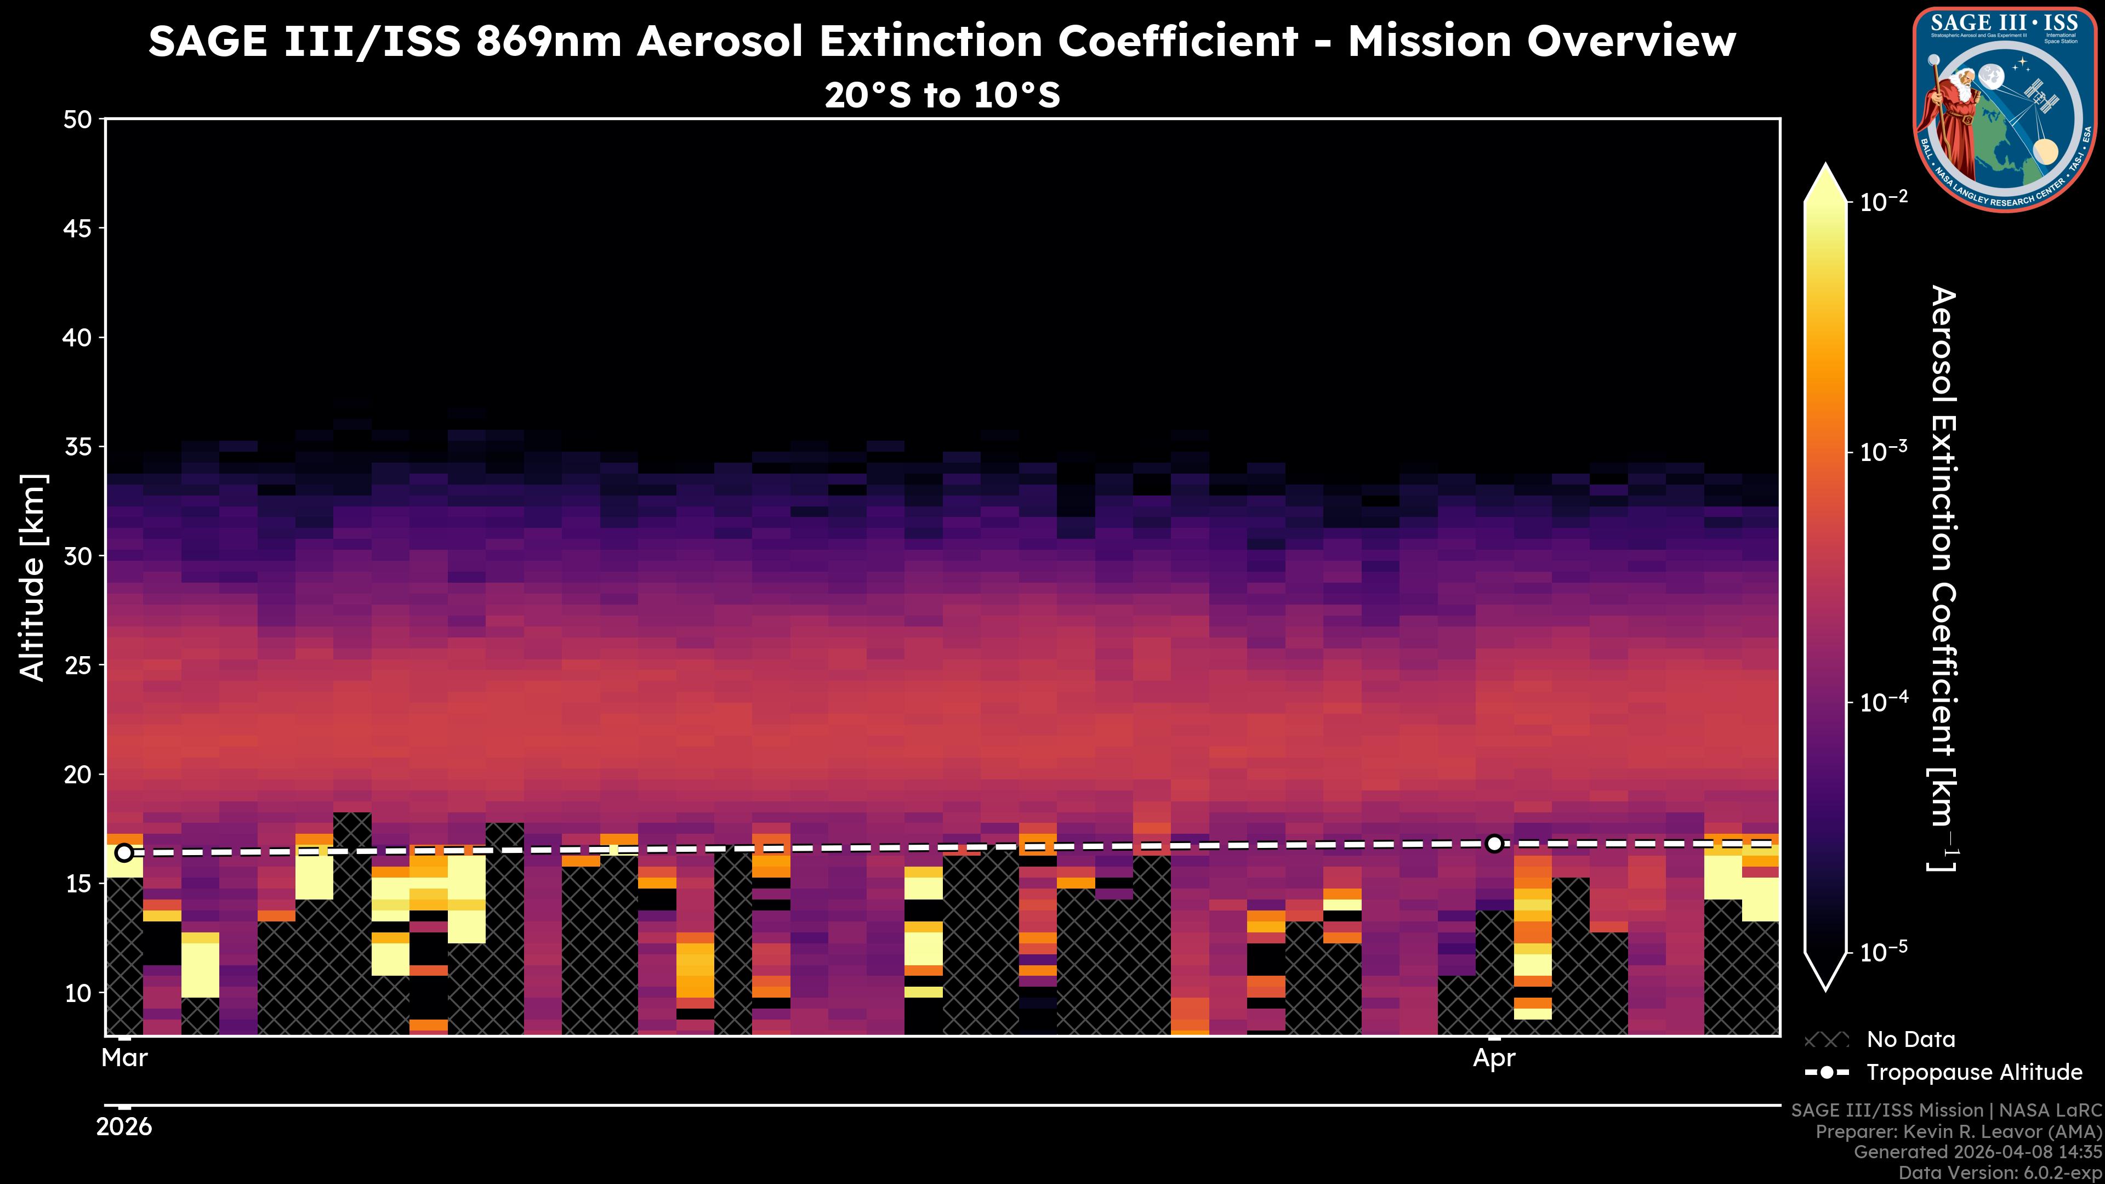Click the April tropopause altitude marker dot

(1494, 843)
